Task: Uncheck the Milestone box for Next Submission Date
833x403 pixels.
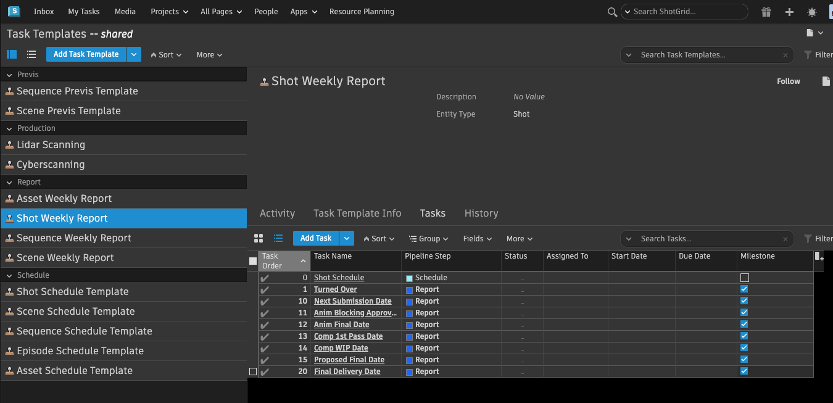Action: coord(744,301)
